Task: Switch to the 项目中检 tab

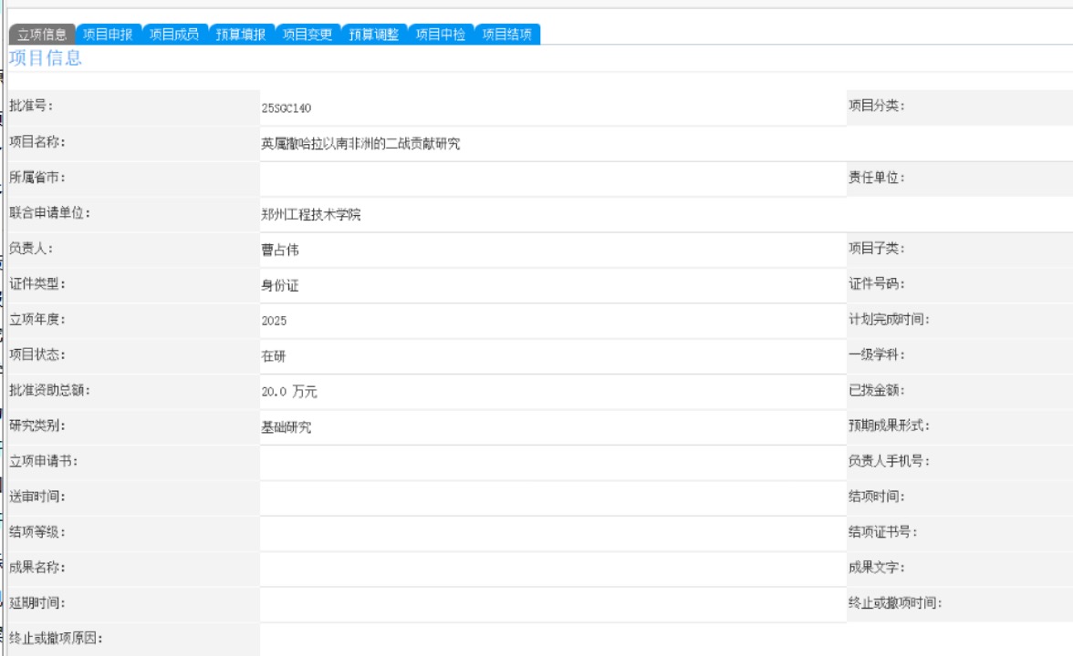Action: pyautogui.click(x=441, y=35)
